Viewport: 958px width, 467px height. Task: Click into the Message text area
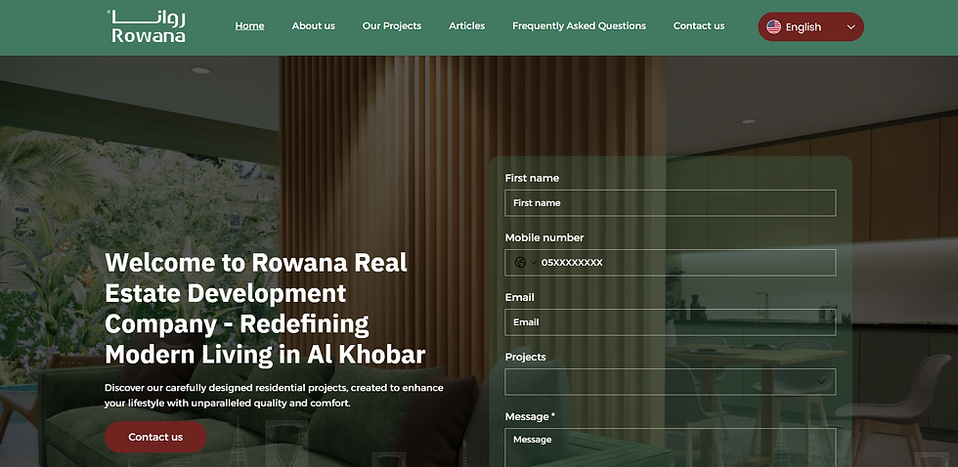coord(671,447)
